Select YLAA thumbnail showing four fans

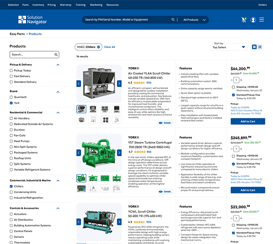(x=106, y=120)
